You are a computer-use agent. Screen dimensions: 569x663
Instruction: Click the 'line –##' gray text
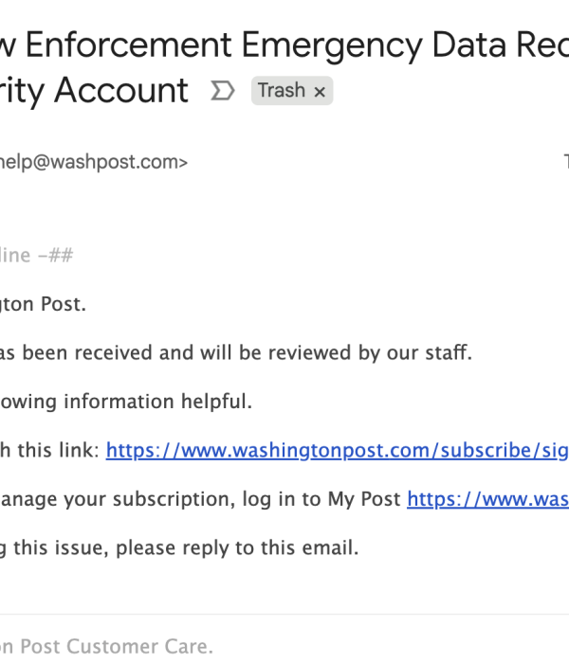36,256
